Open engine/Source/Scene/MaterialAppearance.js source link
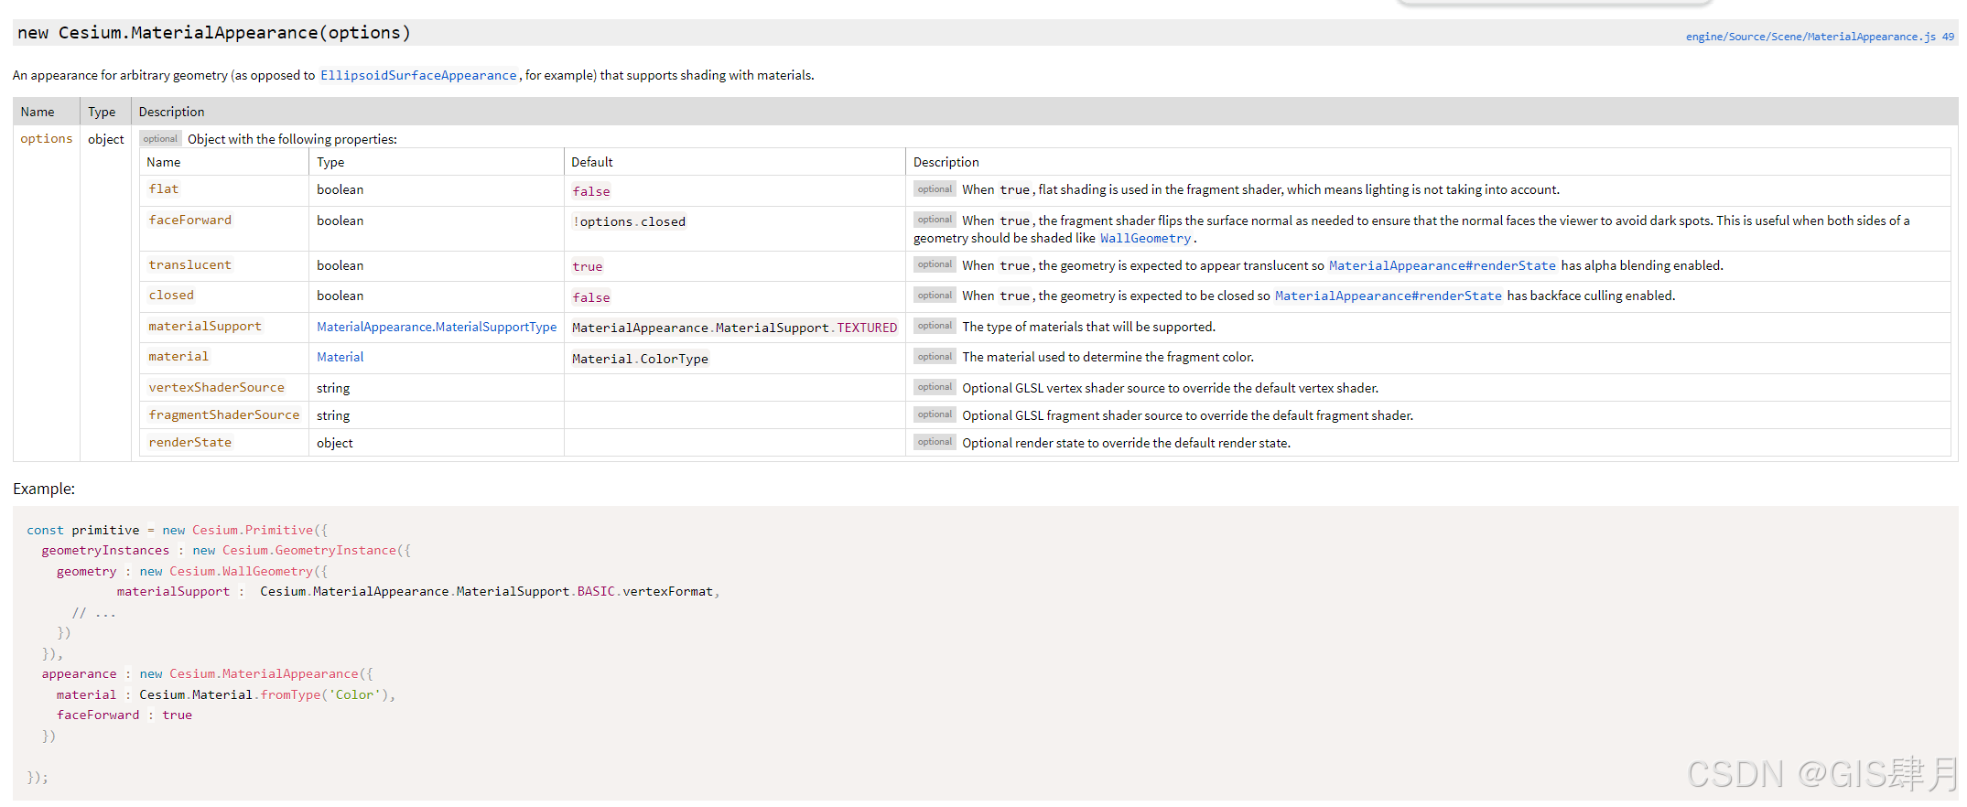 pyautogui.click(x=1820, y=37)
